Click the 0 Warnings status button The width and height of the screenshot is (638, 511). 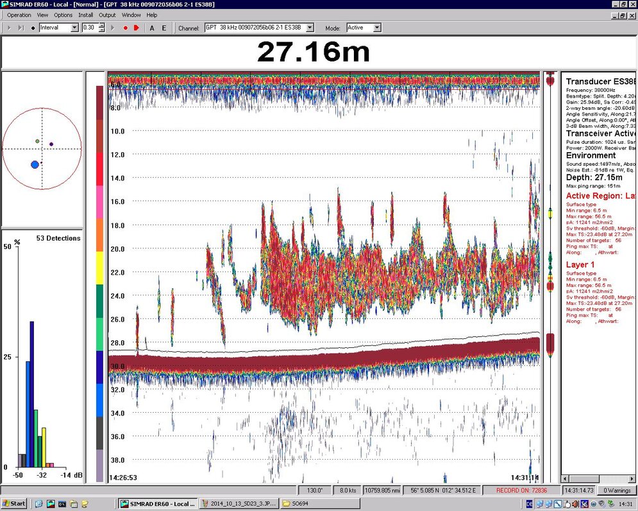(x=617, y=490)
